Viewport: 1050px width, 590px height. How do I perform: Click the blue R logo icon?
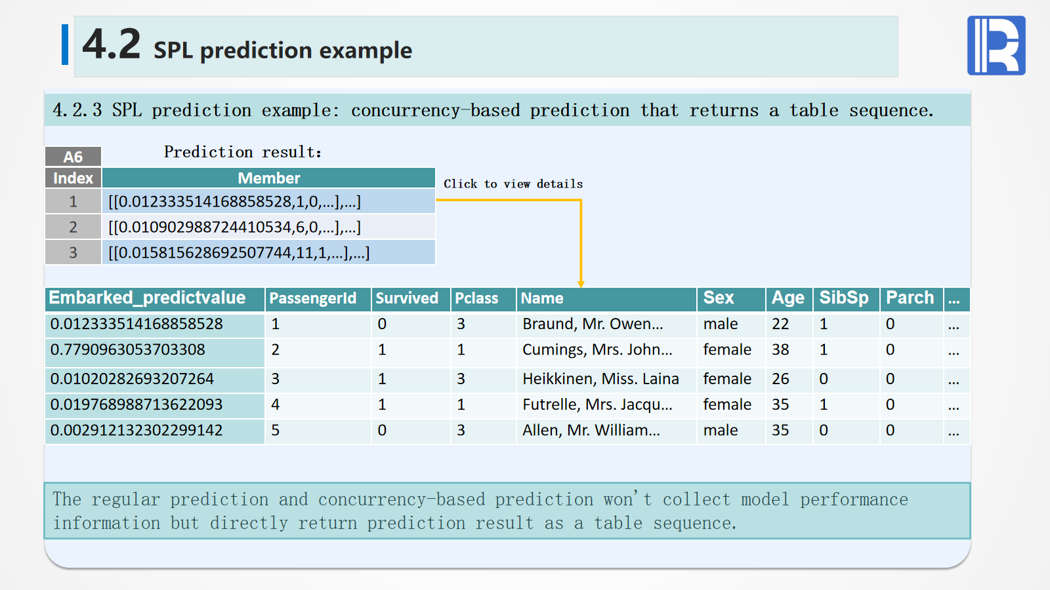pyautogui.click(x=996, y=46)
